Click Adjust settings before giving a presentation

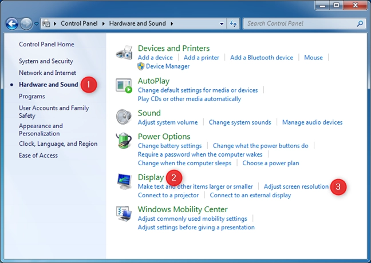tap(196, 228)
